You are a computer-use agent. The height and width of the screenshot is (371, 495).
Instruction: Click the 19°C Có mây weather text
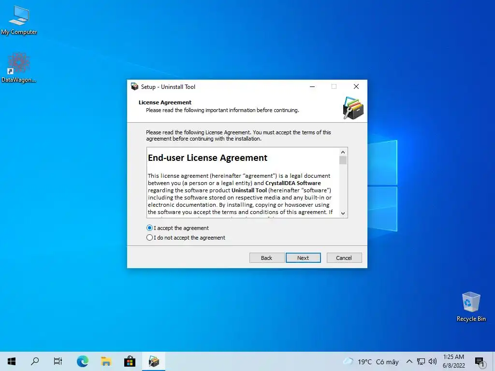(378, 362)
